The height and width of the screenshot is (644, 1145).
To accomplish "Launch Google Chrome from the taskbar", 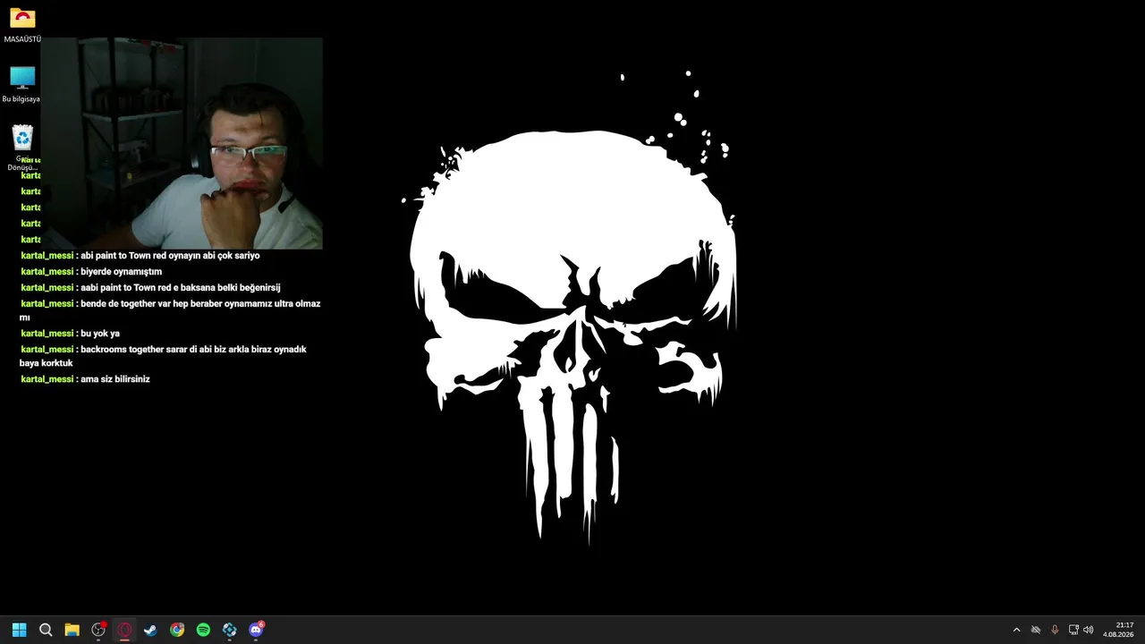I will pos(177,630).
